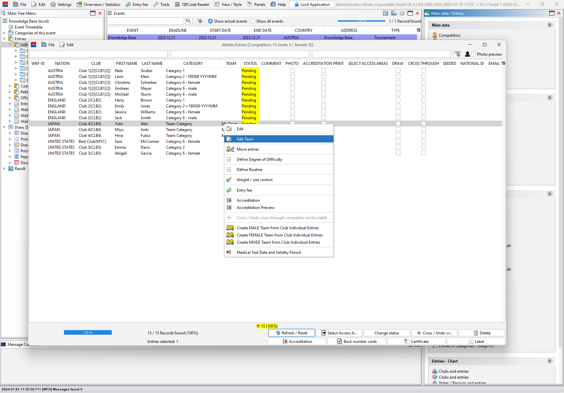Viewport: 564px width, 393px height.
Task: Enable the Photo preview checkbox
Action: pyautogui.click(x=473, y=54)
